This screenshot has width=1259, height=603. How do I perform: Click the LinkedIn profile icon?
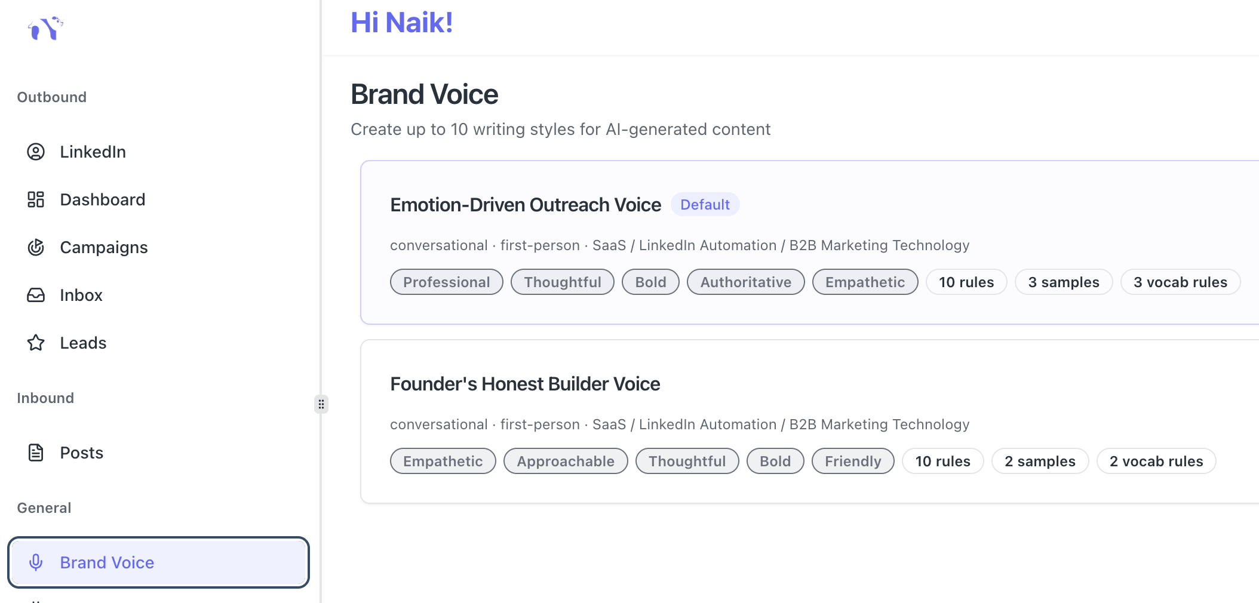36,152
